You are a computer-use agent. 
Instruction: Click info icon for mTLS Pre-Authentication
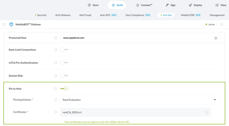[55, 63]
